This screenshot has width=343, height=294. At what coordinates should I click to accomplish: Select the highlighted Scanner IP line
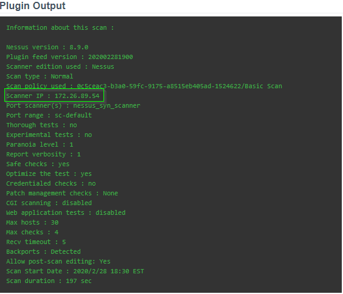(x=53, y=96)
